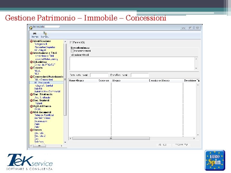Open Gas under Utenze
The image size is (231, 173).
[x=36, y=139]
